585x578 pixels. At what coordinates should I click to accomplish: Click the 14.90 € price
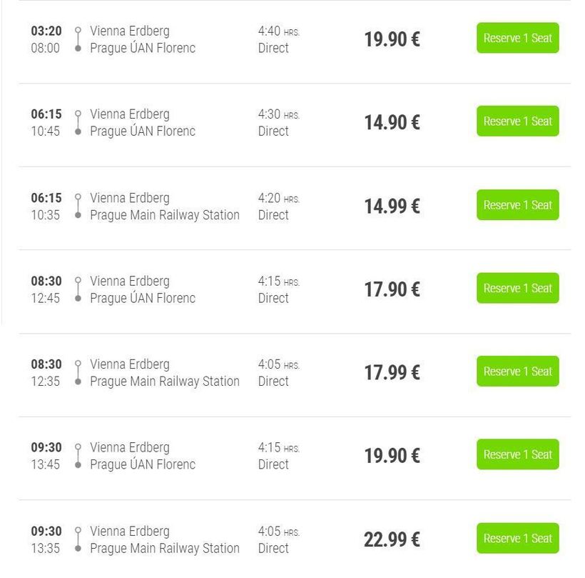[x=392, y=123]
